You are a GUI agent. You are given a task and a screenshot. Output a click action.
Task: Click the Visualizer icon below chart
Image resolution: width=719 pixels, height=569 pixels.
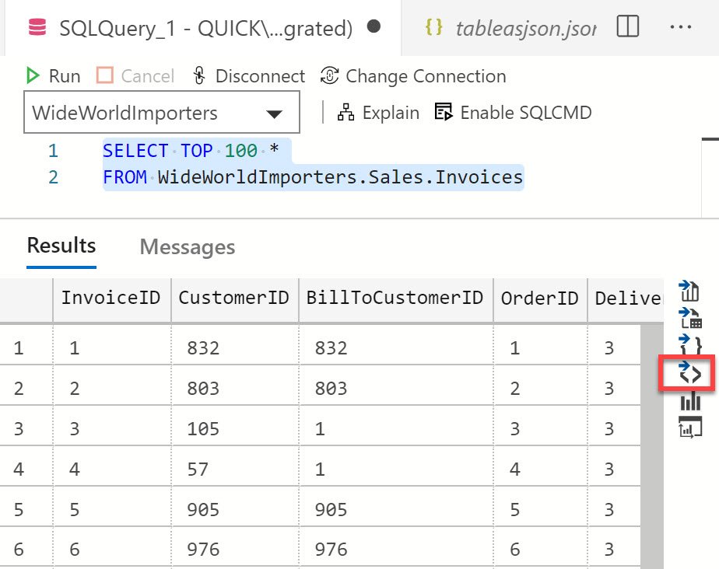[690, 427]
